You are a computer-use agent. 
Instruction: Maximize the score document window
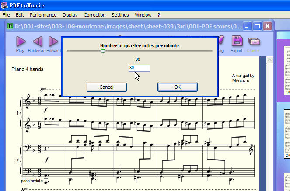(x=257, y=26)
